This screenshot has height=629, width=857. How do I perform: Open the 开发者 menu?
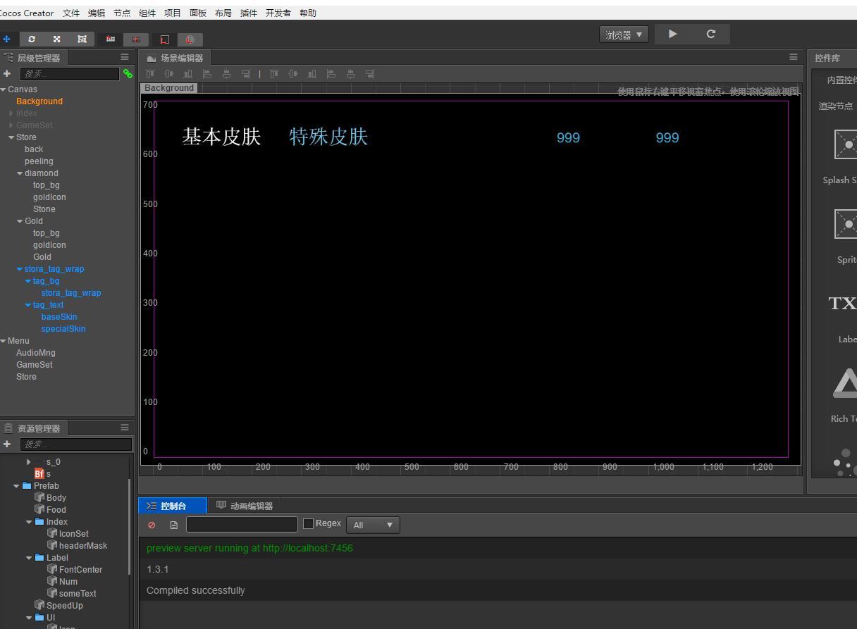[x=278, y=13]
